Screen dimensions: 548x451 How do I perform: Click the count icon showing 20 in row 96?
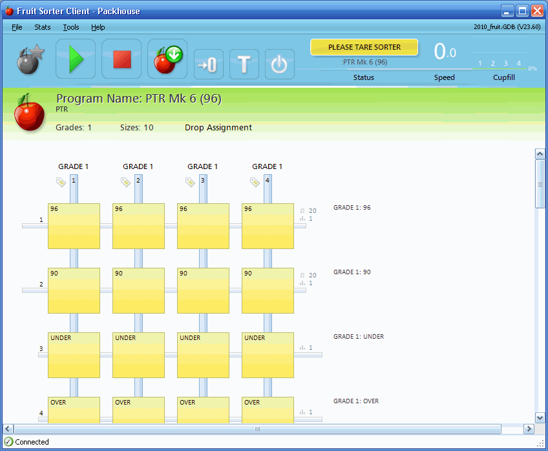coord(302,210)
